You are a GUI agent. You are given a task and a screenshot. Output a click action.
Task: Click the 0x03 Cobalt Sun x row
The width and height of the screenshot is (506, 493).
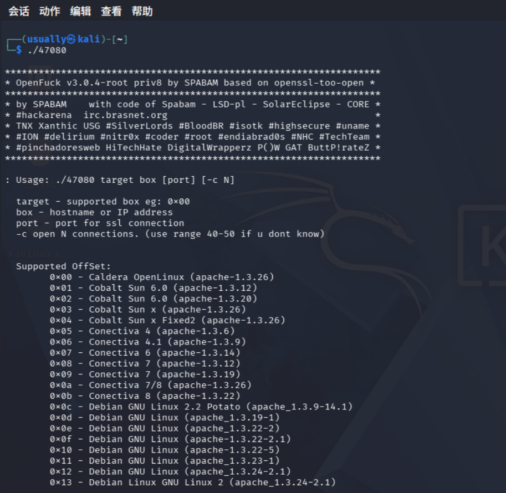(x=148, y=310)
